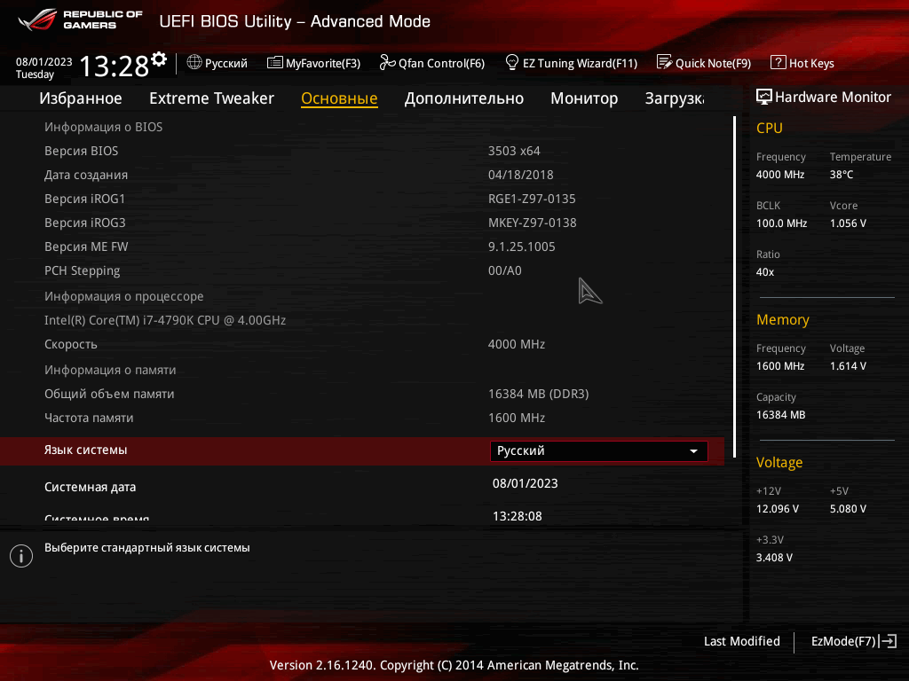Screen dimensions: 909x681
Task: Change language via Русский in top bar
Action: point(226,63)
